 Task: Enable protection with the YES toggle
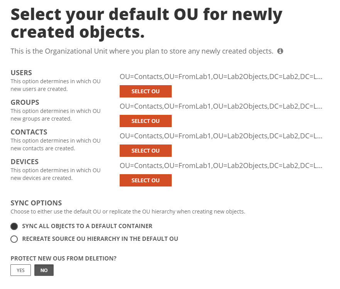click(20, 271)
